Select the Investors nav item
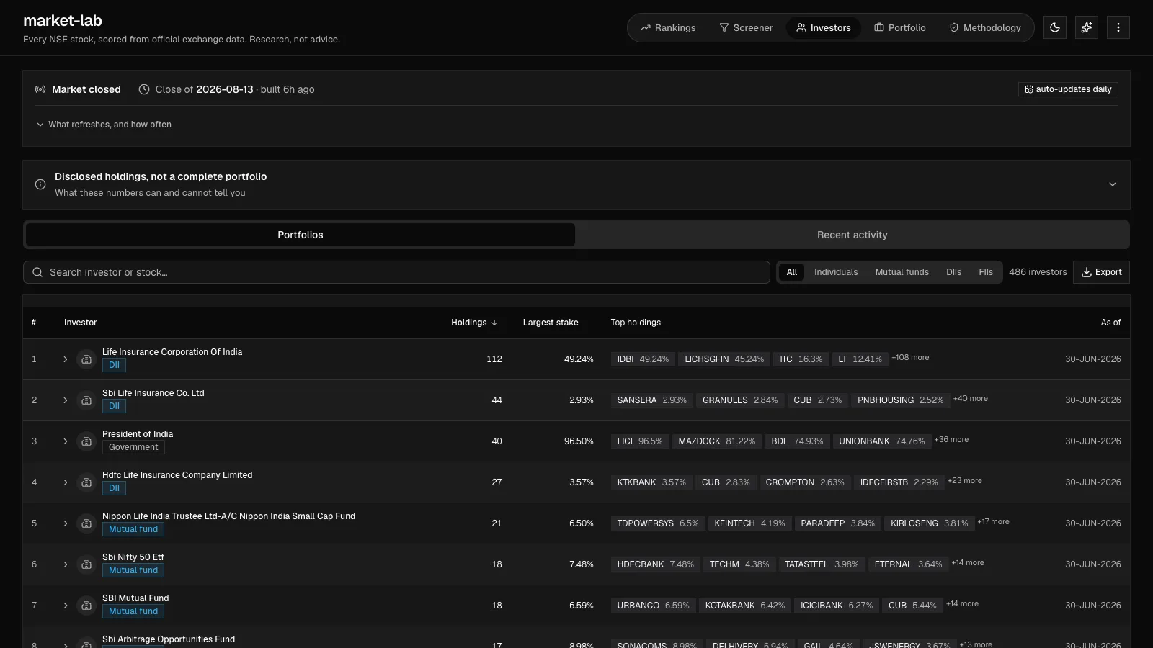Viewport: 1153px width, 648px height. [x=824, y=27]
